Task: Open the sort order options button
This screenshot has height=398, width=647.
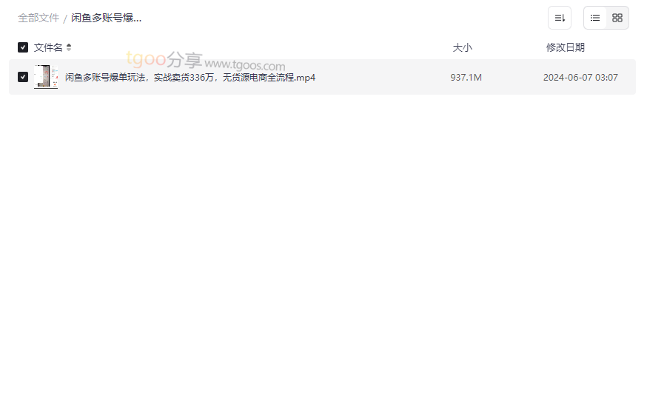Action: (x=560, y=18)
